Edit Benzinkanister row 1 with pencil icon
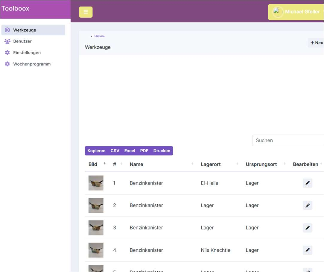This screenshot has width=324, height=272. pyautogui.click(x=307, y=183)
